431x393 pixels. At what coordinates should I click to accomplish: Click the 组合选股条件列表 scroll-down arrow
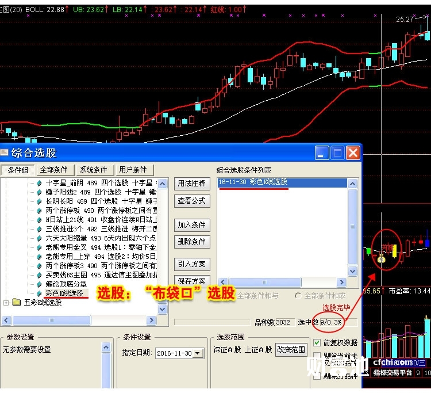click(x=353, y=272)
